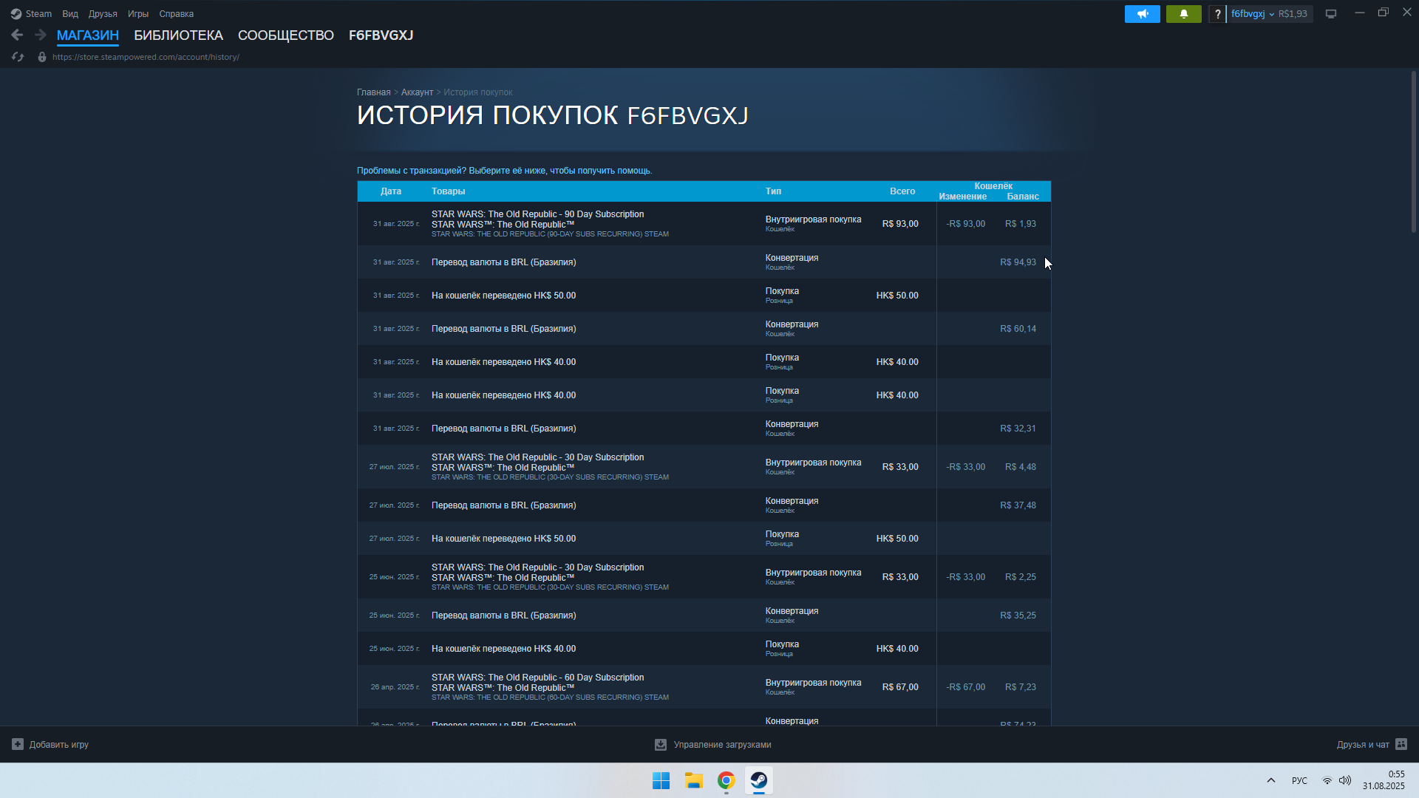Click the volume speaker tray icon

[1345, 780]
